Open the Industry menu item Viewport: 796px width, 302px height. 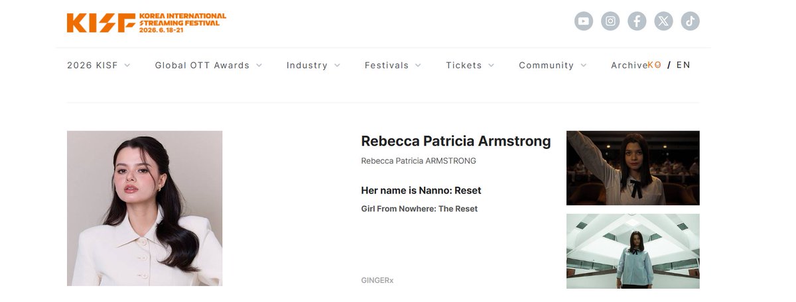(307, 65)
